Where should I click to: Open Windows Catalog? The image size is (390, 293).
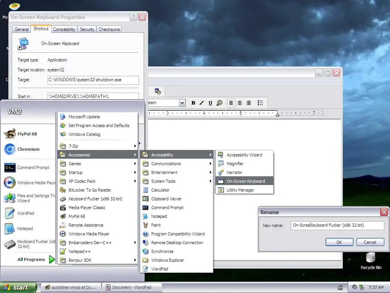(x=98, y=134)
